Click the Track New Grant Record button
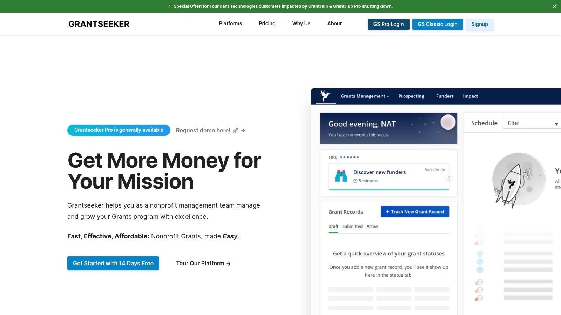 [x=415, y=211]
